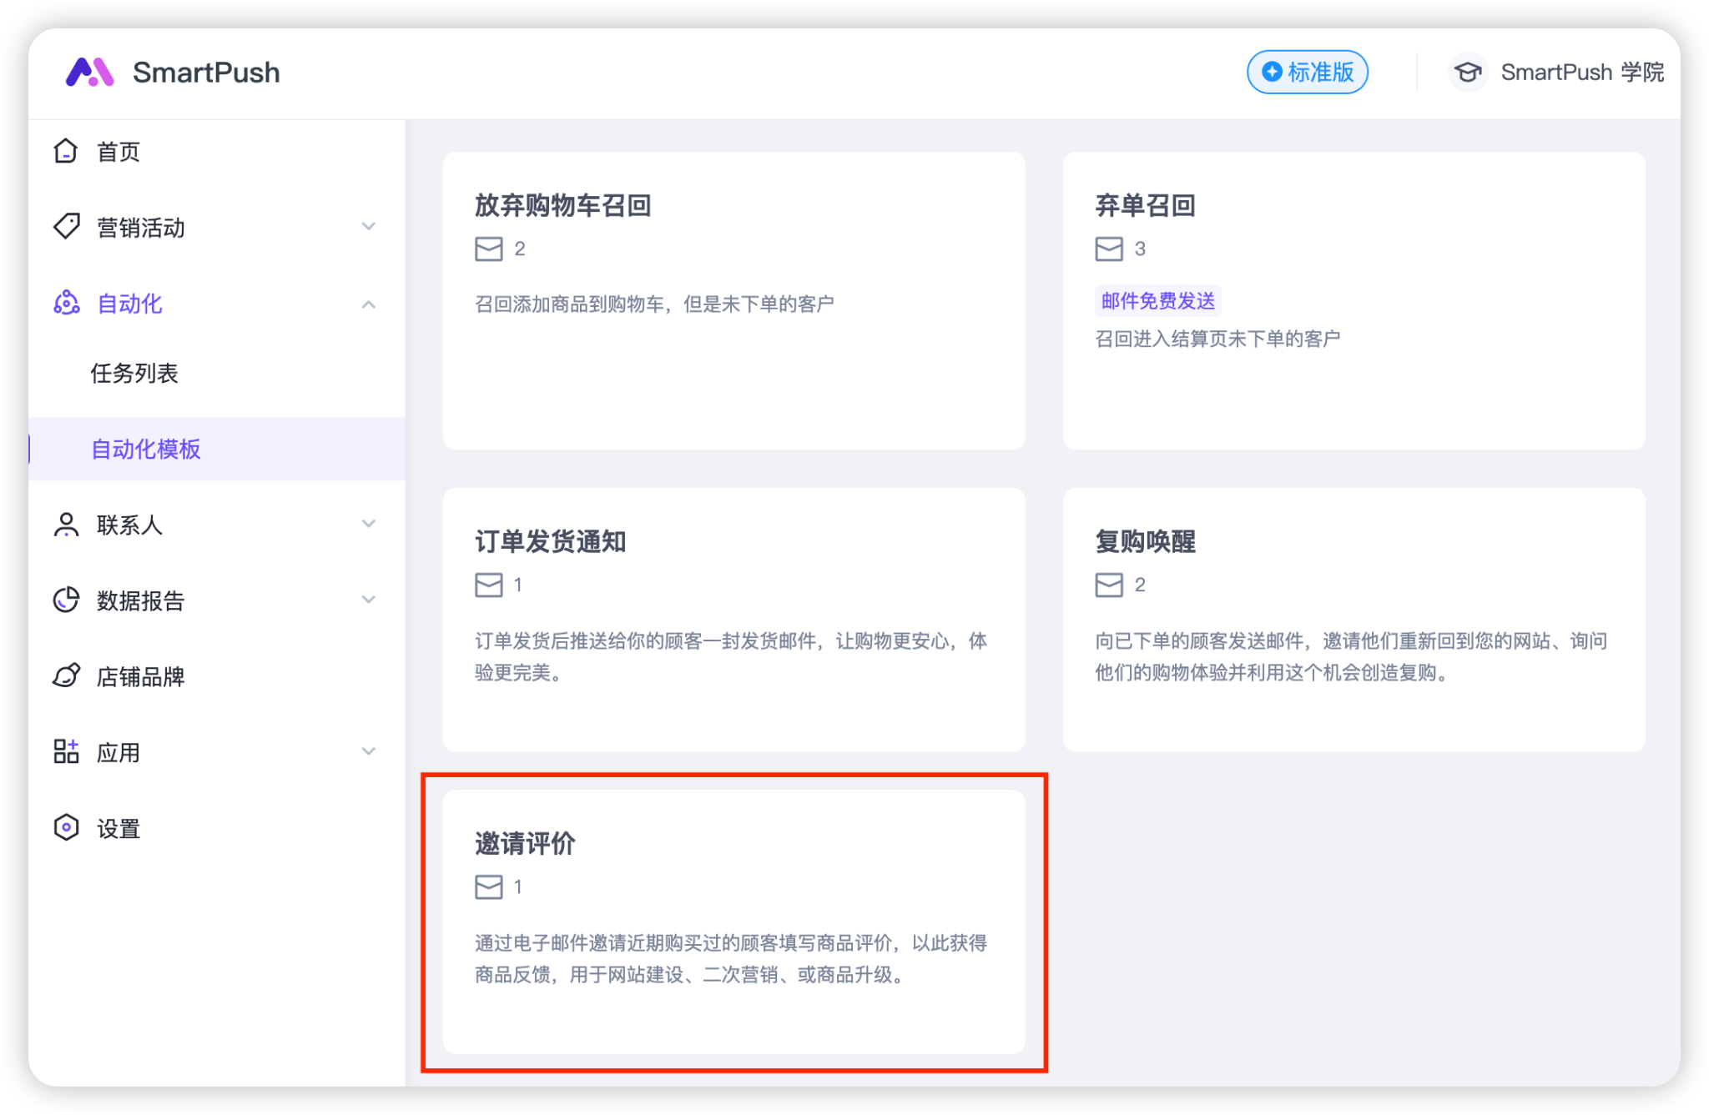Viewport: 1709px width, 1115px height.
Task: Click the settings (设置) hexagon icon
Action: (66, 827)
